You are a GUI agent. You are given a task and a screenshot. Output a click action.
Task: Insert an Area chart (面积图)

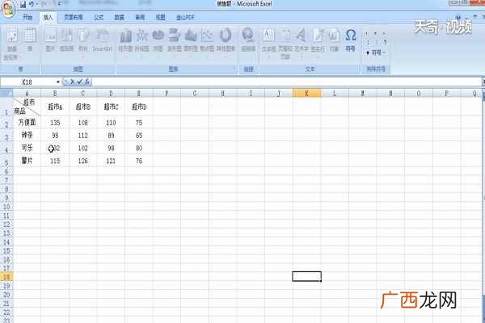pyautogui.click(x=191, y=43)
